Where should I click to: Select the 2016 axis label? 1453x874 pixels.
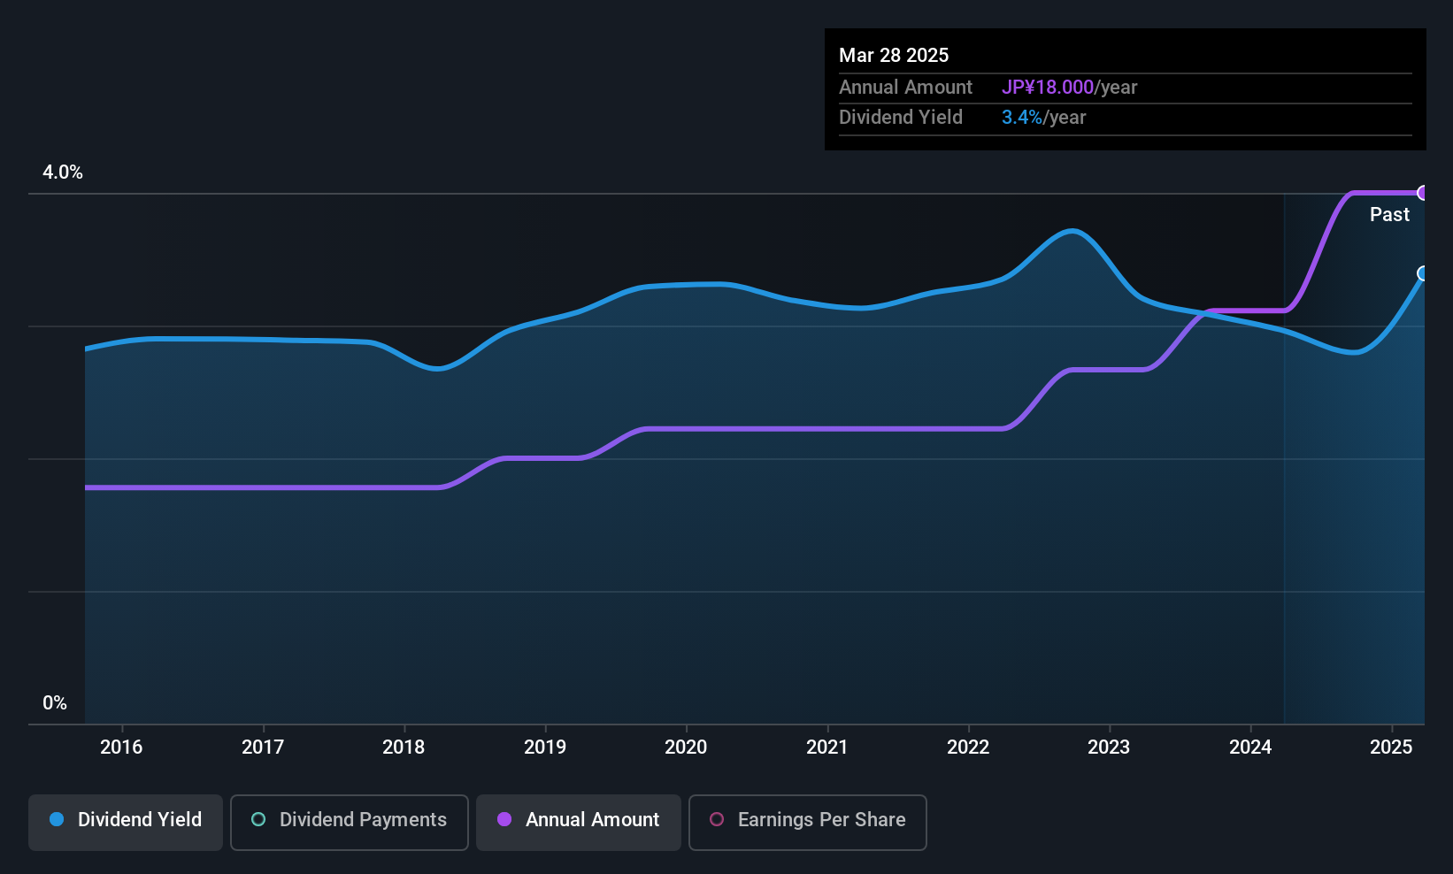[x=121, y=747]
